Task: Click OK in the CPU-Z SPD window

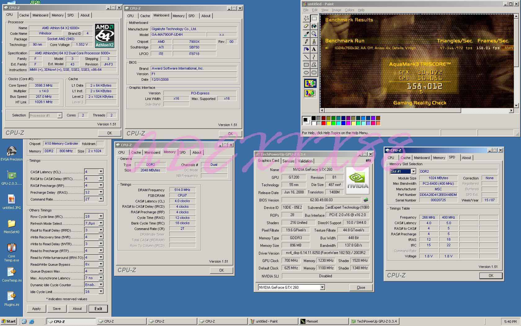Action: click(491, 276)
